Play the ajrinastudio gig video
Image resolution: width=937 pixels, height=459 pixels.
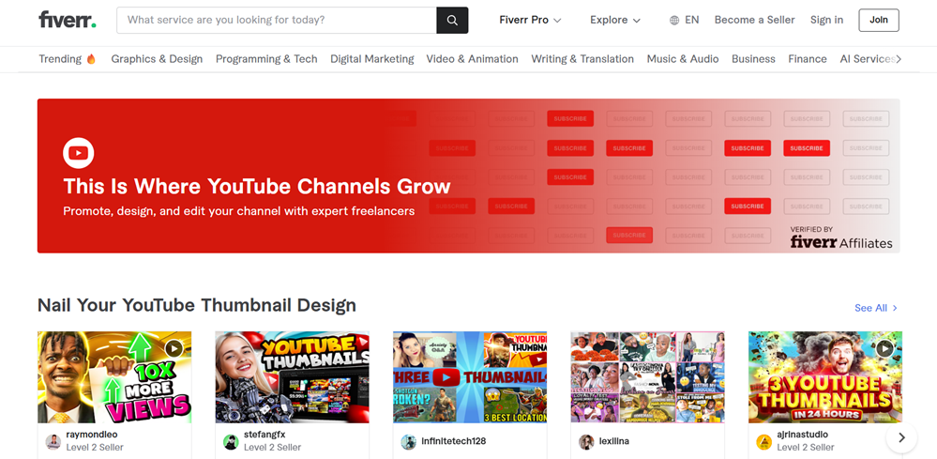884,348
